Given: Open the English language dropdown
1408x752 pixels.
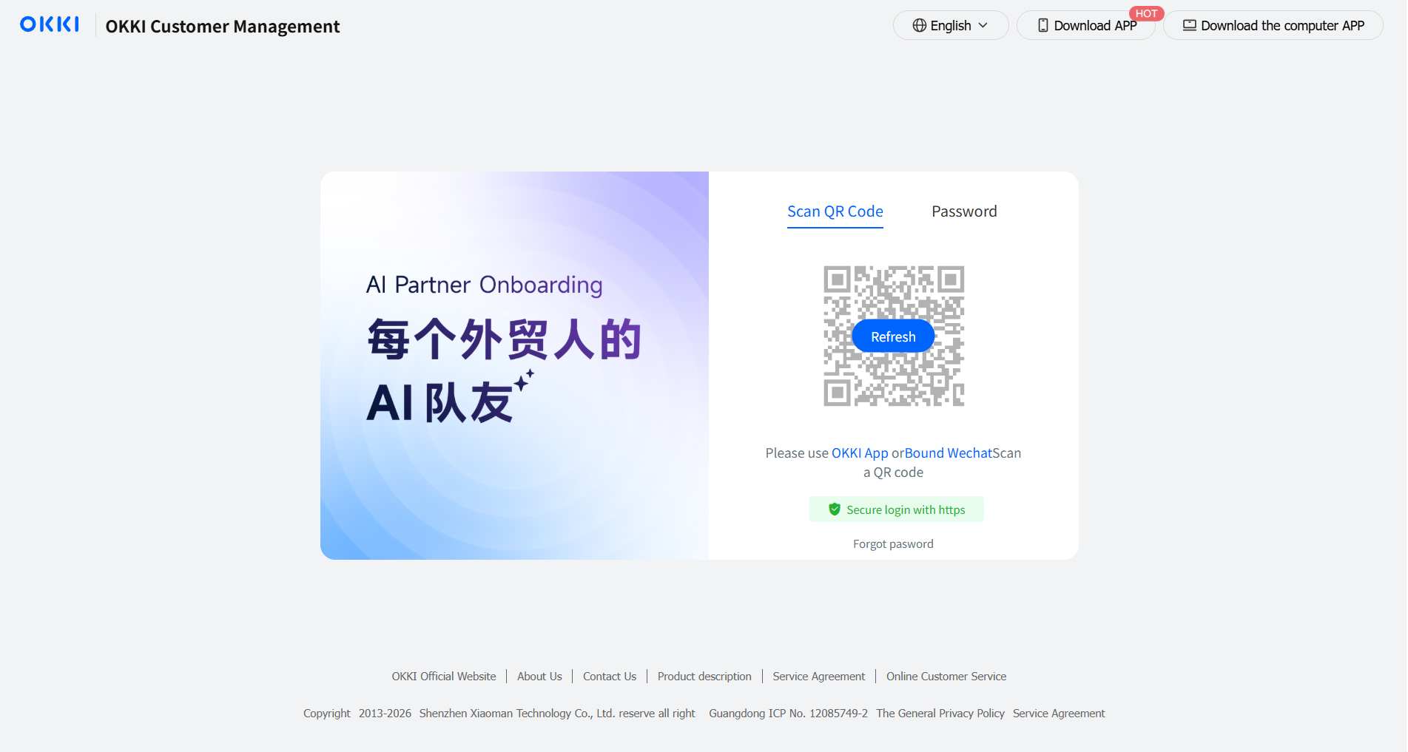Looking at the screenshot, I should 950,25.
